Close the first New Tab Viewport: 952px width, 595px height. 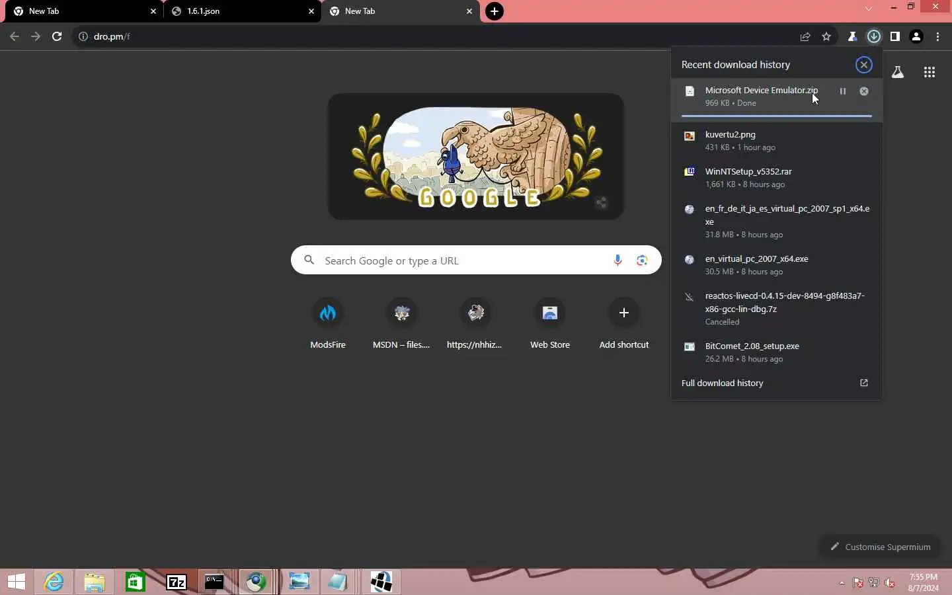pos(153,11)
